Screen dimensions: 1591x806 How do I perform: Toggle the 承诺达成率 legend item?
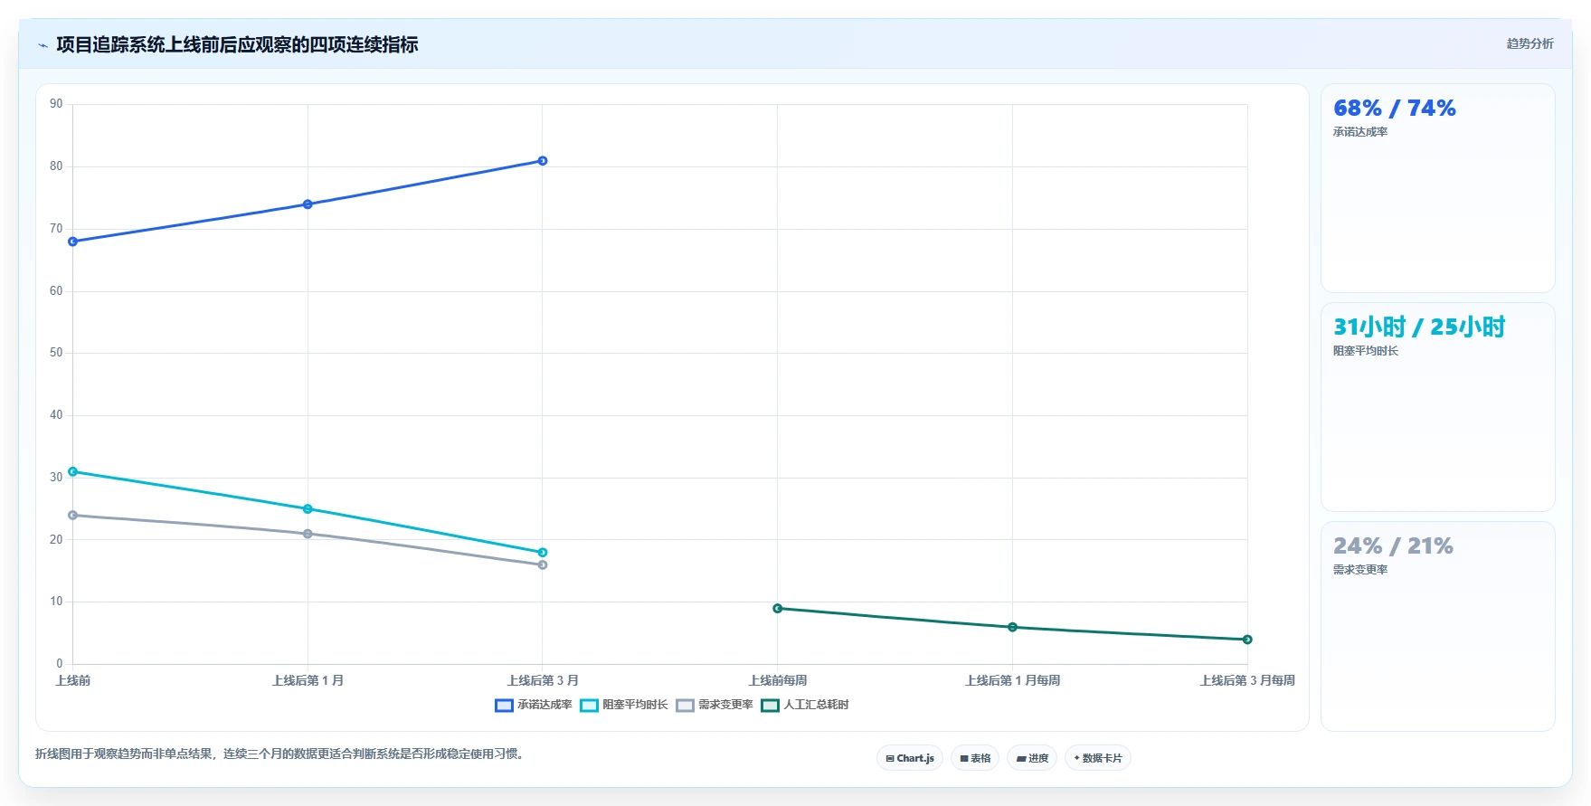534,705
